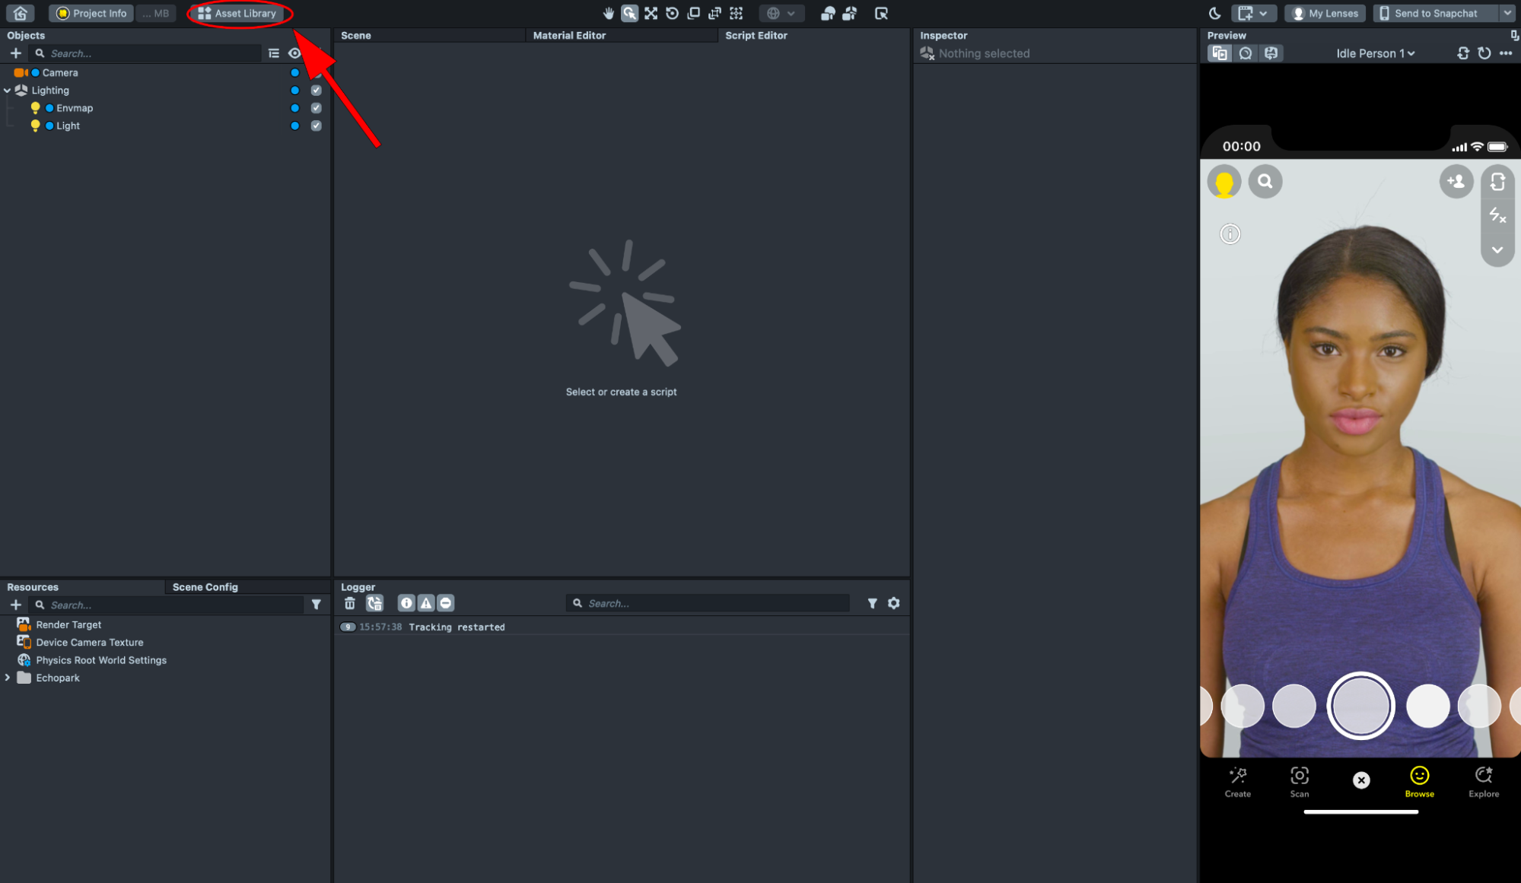
Task: Select the Rotate tool in toolbar
Action: point(672,13)
